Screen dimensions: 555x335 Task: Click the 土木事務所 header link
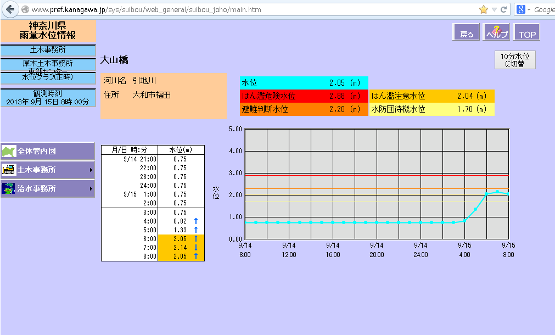point(48,50)
